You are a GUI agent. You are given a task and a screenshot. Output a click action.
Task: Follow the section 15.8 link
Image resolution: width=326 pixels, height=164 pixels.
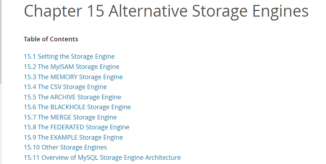[77, 127]
